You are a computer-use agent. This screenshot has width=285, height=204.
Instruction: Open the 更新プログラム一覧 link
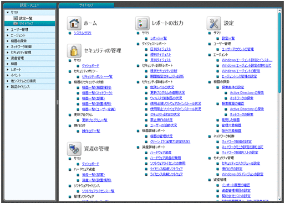(x=95, y=120)
